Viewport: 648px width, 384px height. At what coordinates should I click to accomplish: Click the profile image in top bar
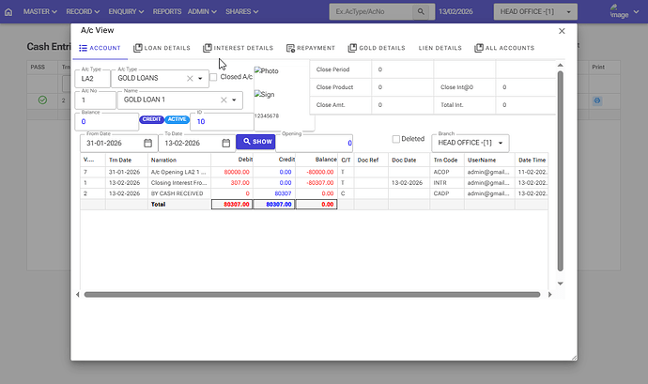pos(619,12)
